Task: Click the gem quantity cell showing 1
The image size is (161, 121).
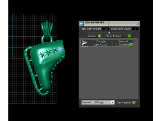Action: coord(116,45)
